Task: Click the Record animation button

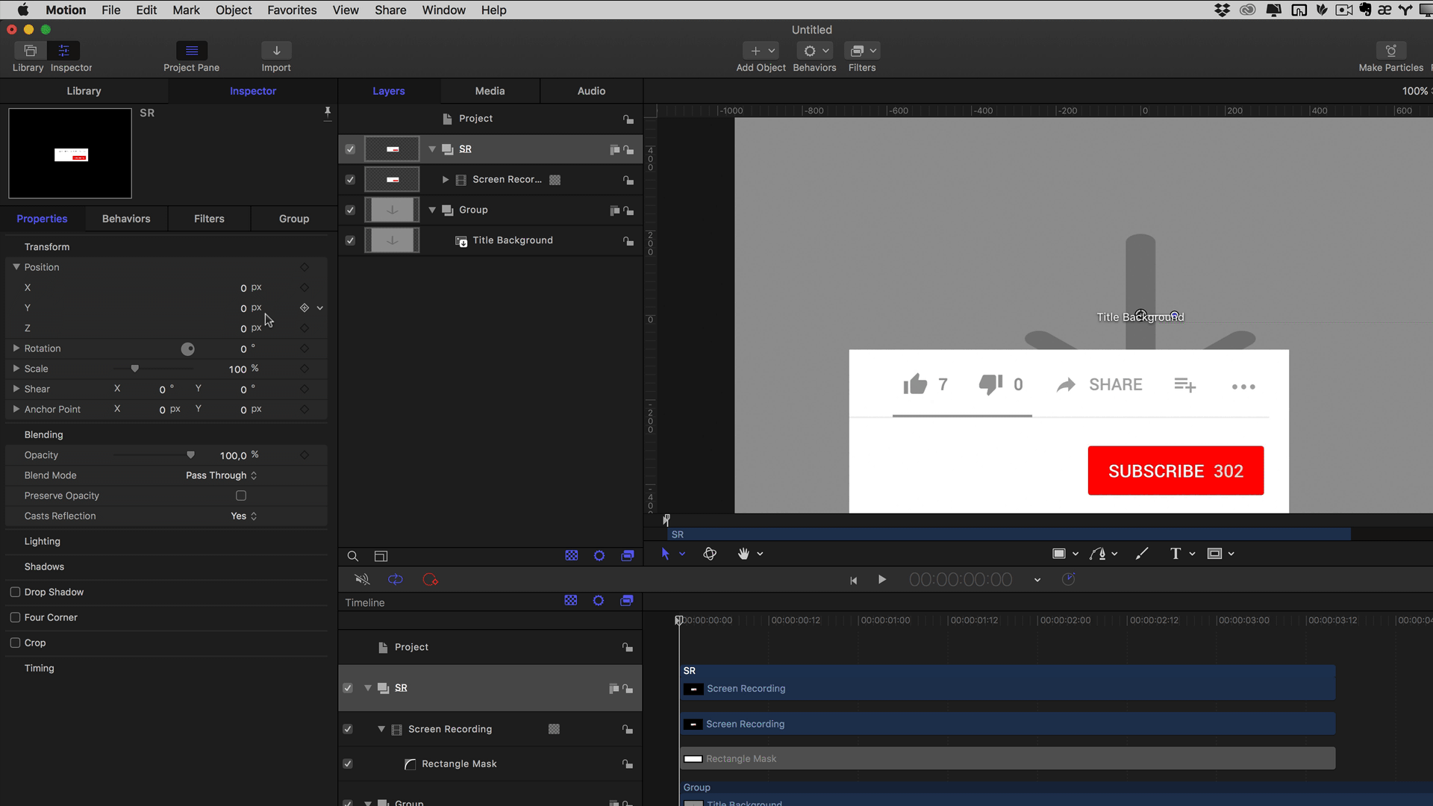Action: pyautogui.click(x=430, y=580)
